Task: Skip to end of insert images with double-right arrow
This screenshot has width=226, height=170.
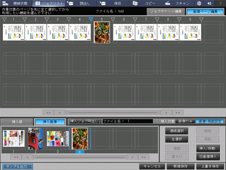Action: click(x=144, y=157)
